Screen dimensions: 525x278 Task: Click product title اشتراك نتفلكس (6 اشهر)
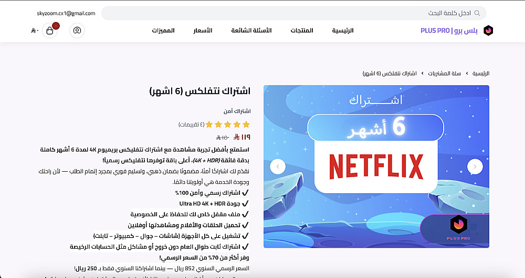[200, 91]
